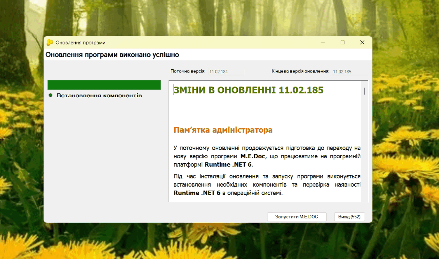Click the release notes scrollbar thumb
The width and height of the screenshot is (439, 259).
pyautogui.click(x=364, y=91)
